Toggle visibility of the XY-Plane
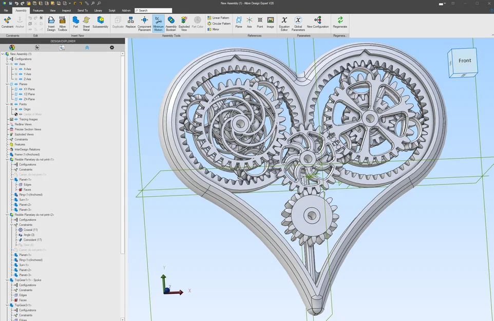Image resolution: width=494 pixels, height=321 pixels. [x=21, y=89]
